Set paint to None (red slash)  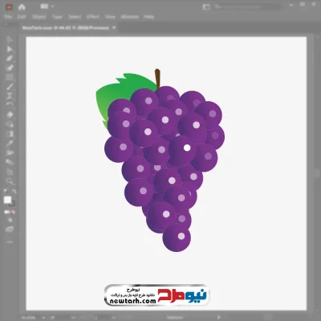[x=14, y=212]
